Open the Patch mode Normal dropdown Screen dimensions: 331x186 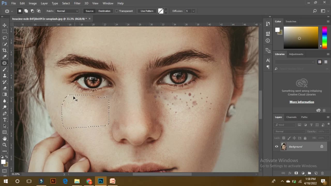(67, 11)
